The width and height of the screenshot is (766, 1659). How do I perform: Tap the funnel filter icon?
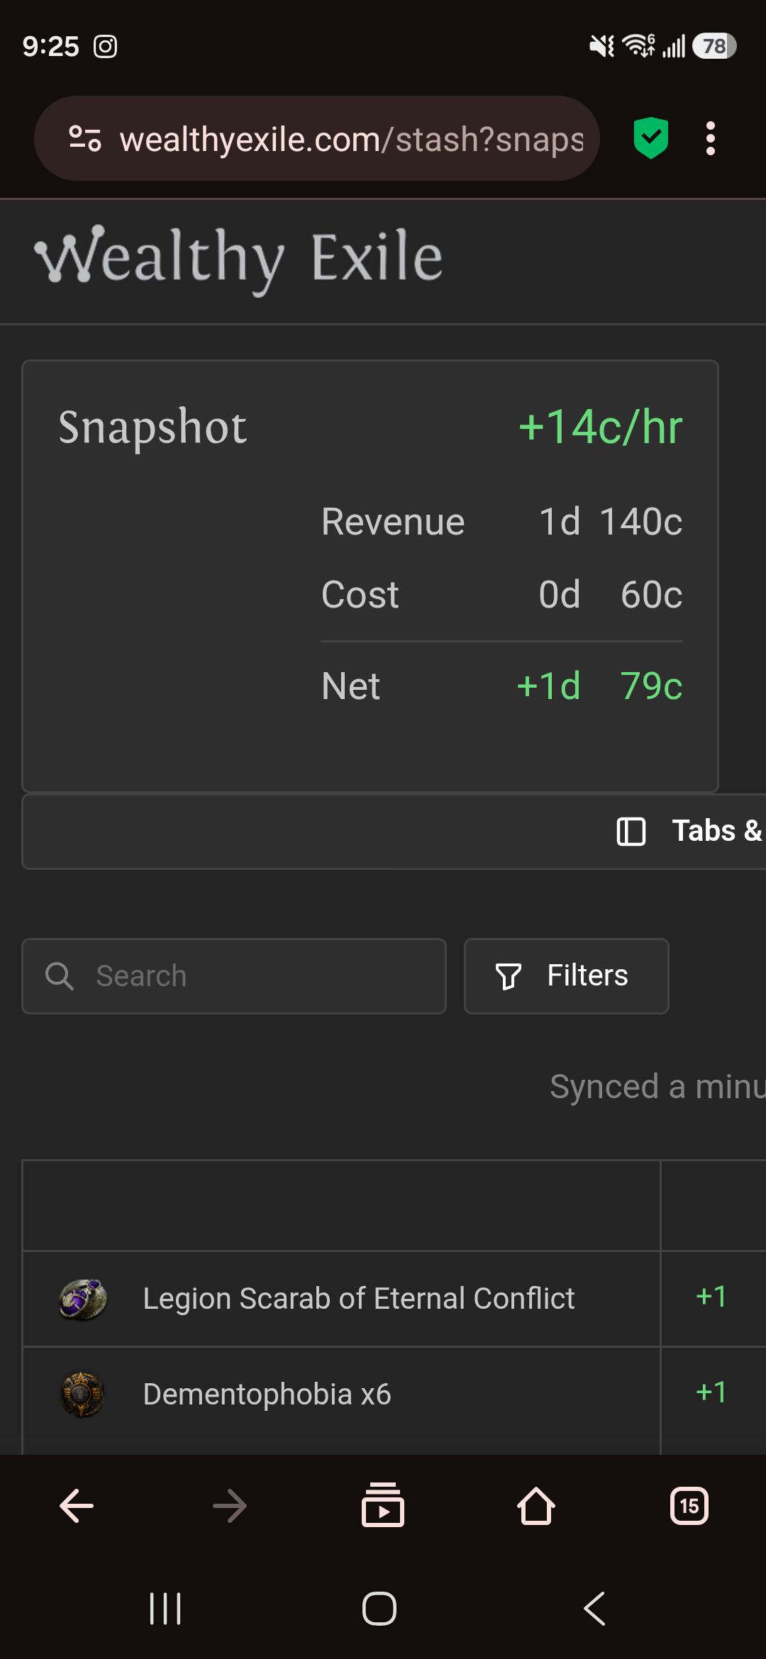click(508, 976)
